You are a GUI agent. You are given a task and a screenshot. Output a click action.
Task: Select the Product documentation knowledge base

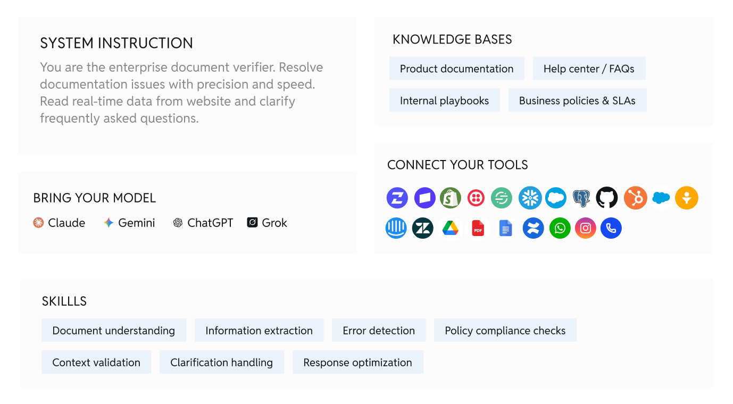click(x=456, y=69)
